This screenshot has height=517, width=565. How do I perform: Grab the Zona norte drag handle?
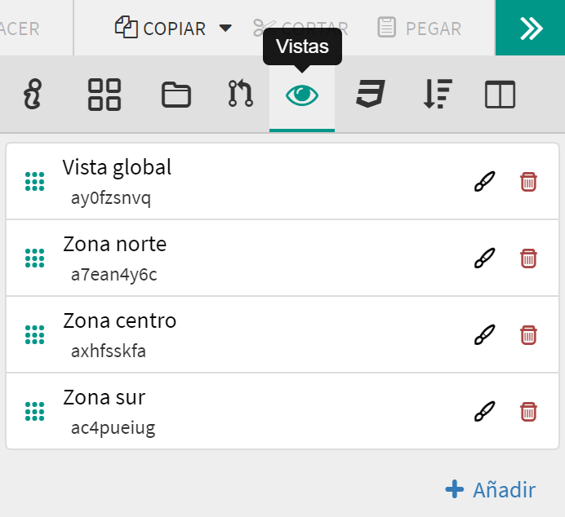[x=34, y=258]
